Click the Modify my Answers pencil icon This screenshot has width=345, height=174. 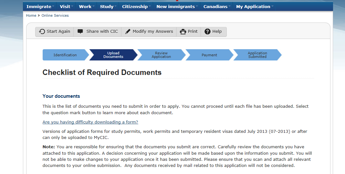[128, 32]
